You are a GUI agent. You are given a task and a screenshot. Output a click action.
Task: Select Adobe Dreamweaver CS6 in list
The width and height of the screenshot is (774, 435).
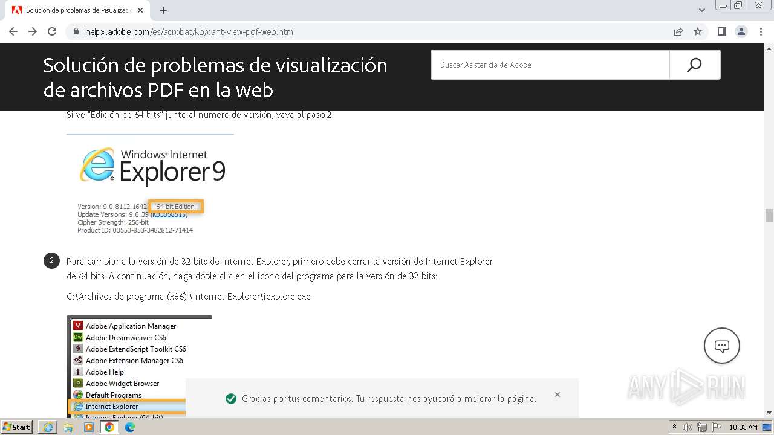[x=126, y=338]
